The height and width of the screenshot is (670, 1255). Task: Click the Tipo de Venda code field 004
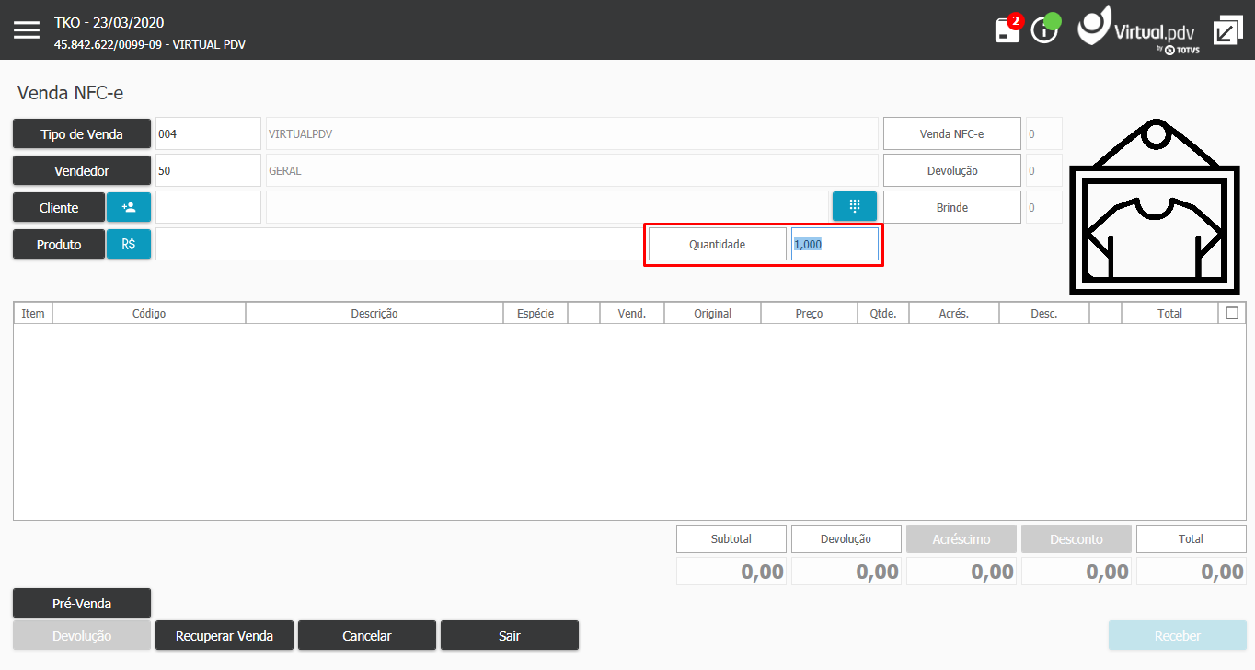point(208,133)
